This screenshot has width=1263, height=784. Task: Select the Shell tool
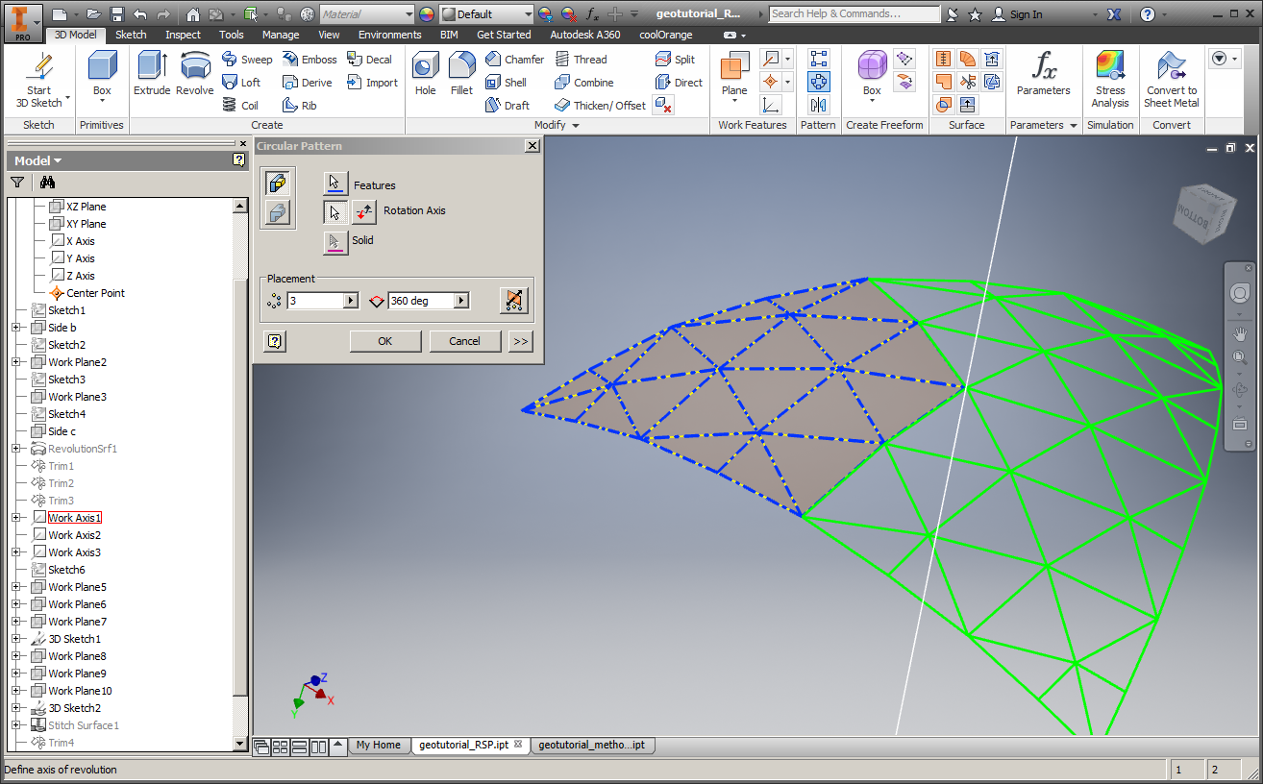[x=507, y=83]
